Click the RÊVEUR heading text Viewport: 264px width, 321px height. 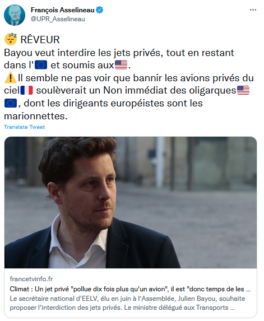click(40, 40)
